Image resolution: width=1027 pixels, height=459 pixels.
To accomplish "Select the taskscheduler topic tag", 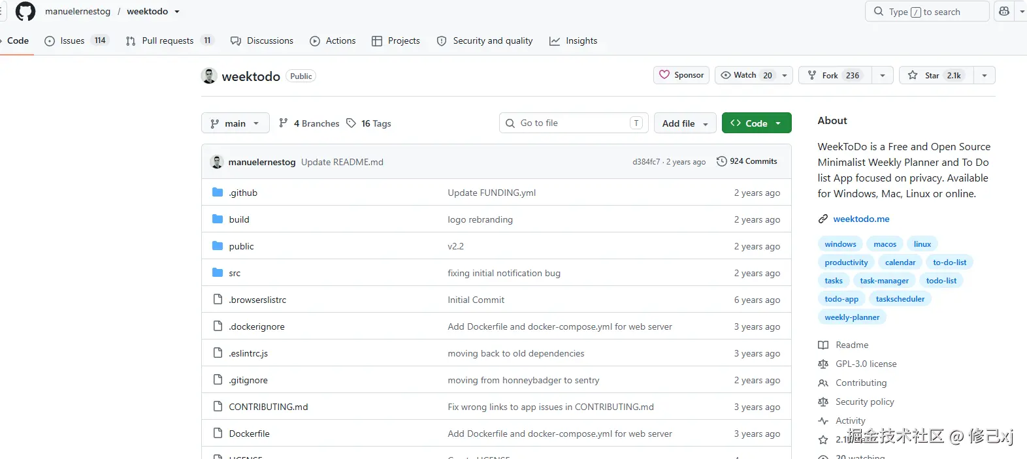I will (900, 299).
